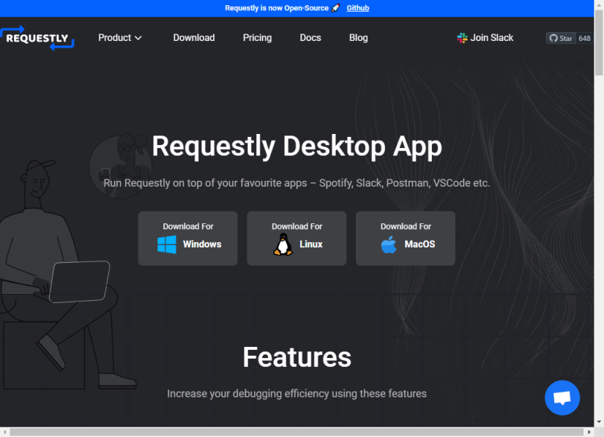Open the Github link in banner

[x=357, y=8]
